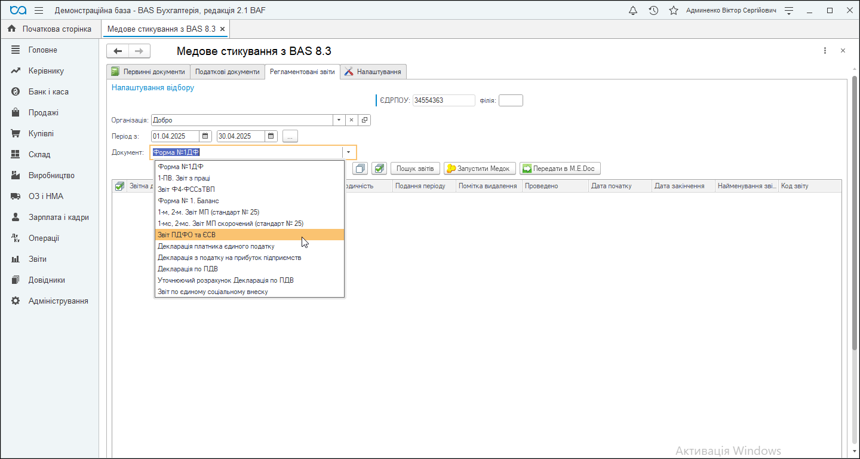The height and width of the screenshot is (459, 860).
Task: Click the Передати в M.E.Doc button
Action: point(560,169)
